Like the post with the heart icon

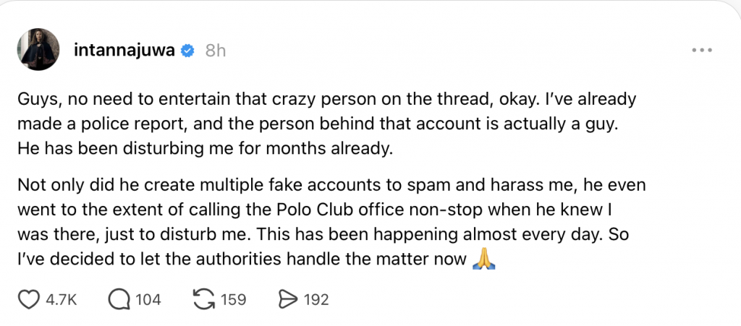pyautogui.click(x=27, y=299)
